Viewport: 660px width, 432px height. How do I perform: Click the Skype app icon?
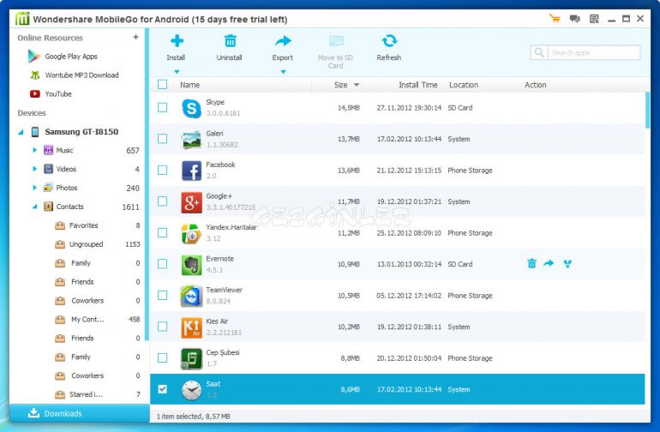click(191, 108)
